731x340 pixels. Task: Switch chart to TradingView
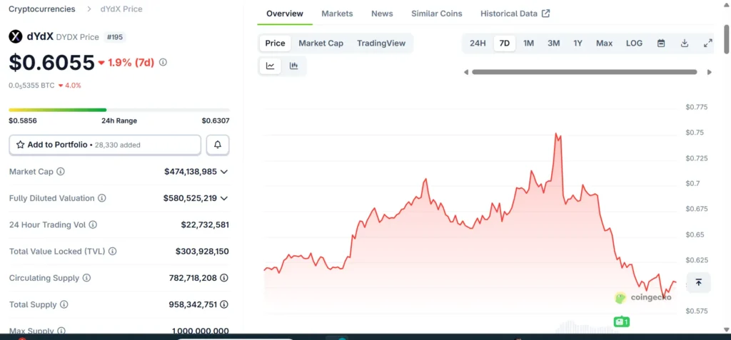tap(381, 43)
